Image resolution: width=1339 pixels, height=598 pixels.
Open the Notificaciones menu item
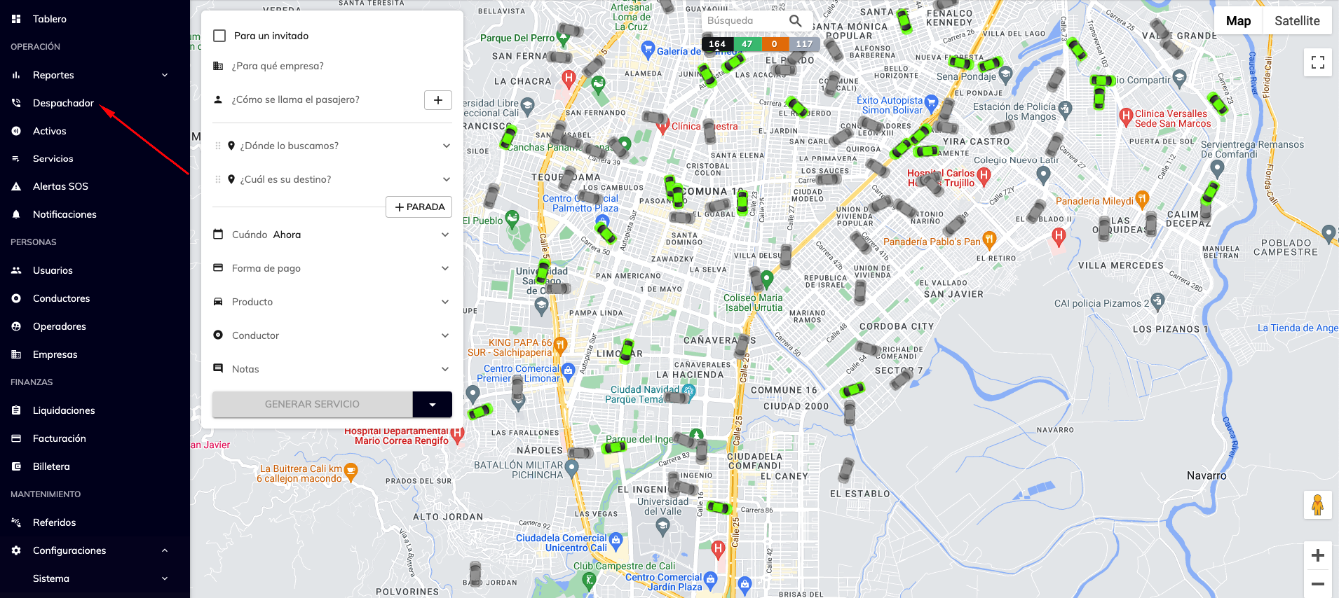click(x=64, y=214)
